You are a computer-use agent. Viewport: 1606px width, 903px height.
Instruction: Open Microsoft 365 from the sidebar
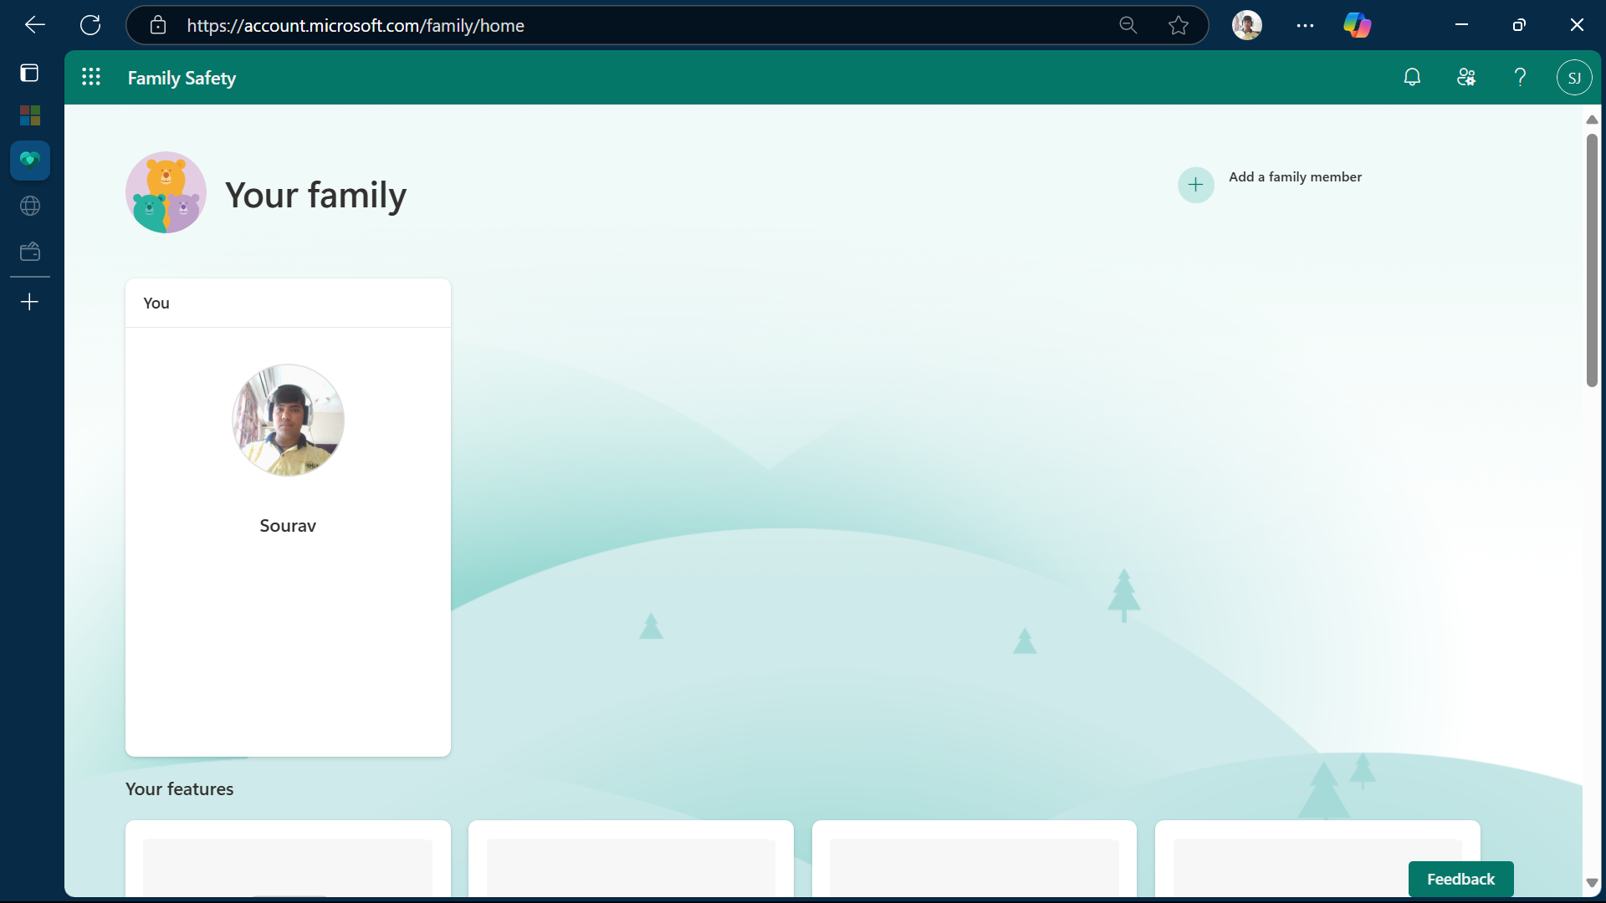(x=29, y=115)
